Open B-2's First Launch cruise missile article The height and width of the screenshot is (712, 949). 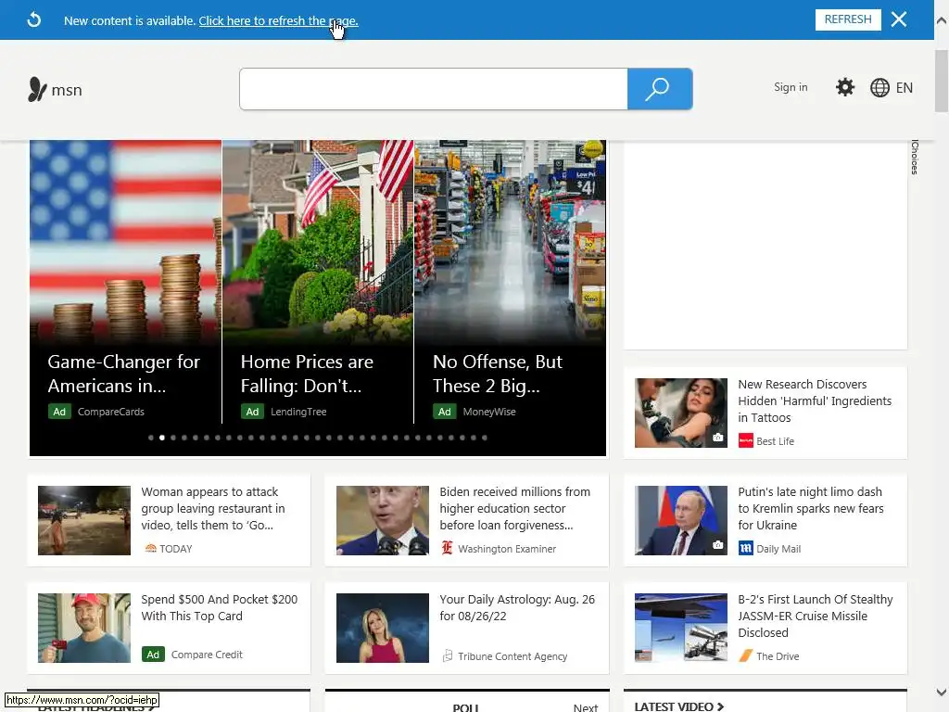[x=815, y=616]
